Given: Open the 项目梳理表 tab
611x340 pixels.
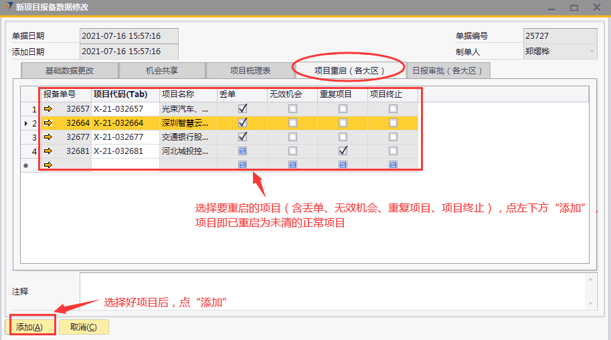Looking at the screenshot, I should pos(250,70).
